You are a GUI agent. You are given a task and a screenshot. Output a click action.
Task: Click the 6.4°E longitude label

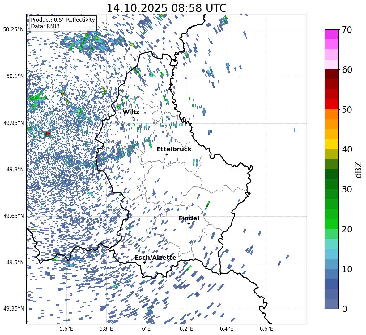226,329
